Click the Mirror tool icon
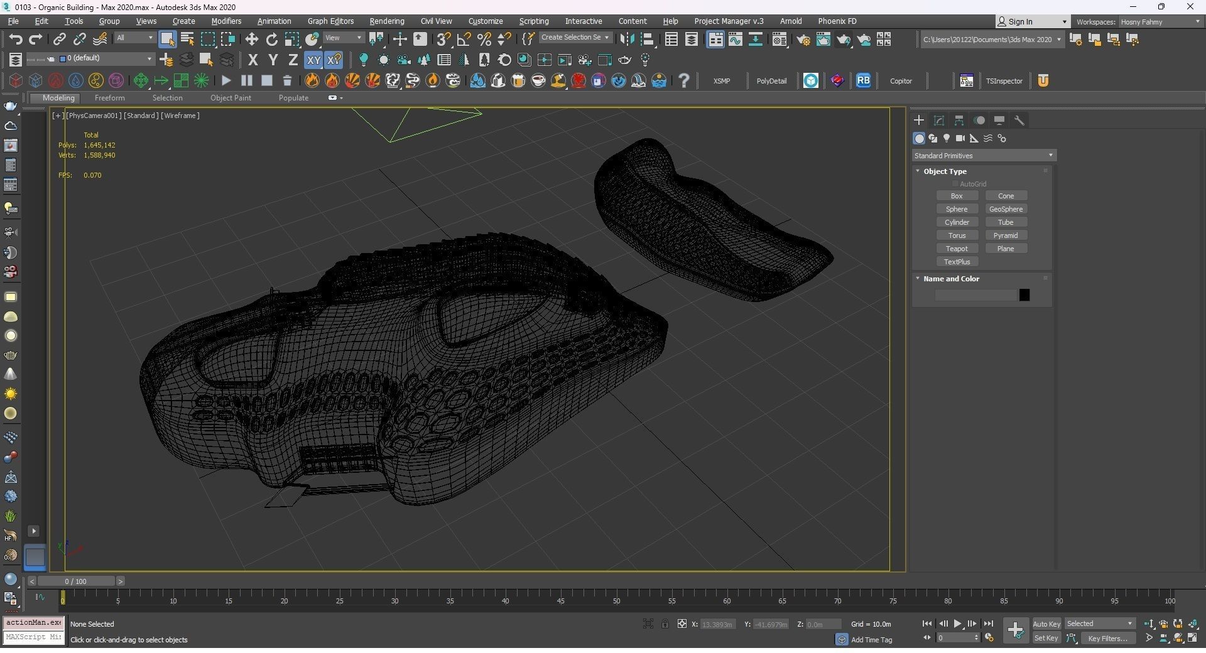The width and height of the screenshot is (1206, 653). pos(626,40)
